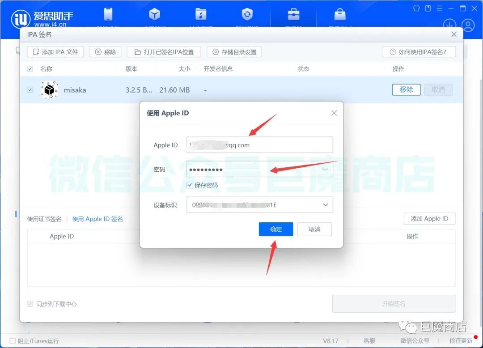Open 存储目录设置 settings button
The image size is (483, 348).
tap(234, 52)
